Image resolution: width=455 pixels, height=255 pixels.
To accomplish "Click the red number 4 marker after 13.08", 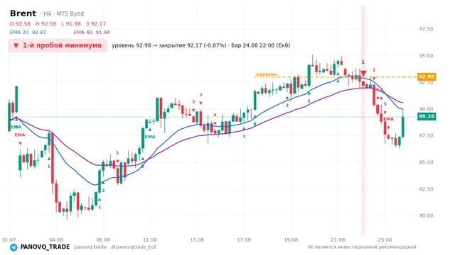I will 215,115.
